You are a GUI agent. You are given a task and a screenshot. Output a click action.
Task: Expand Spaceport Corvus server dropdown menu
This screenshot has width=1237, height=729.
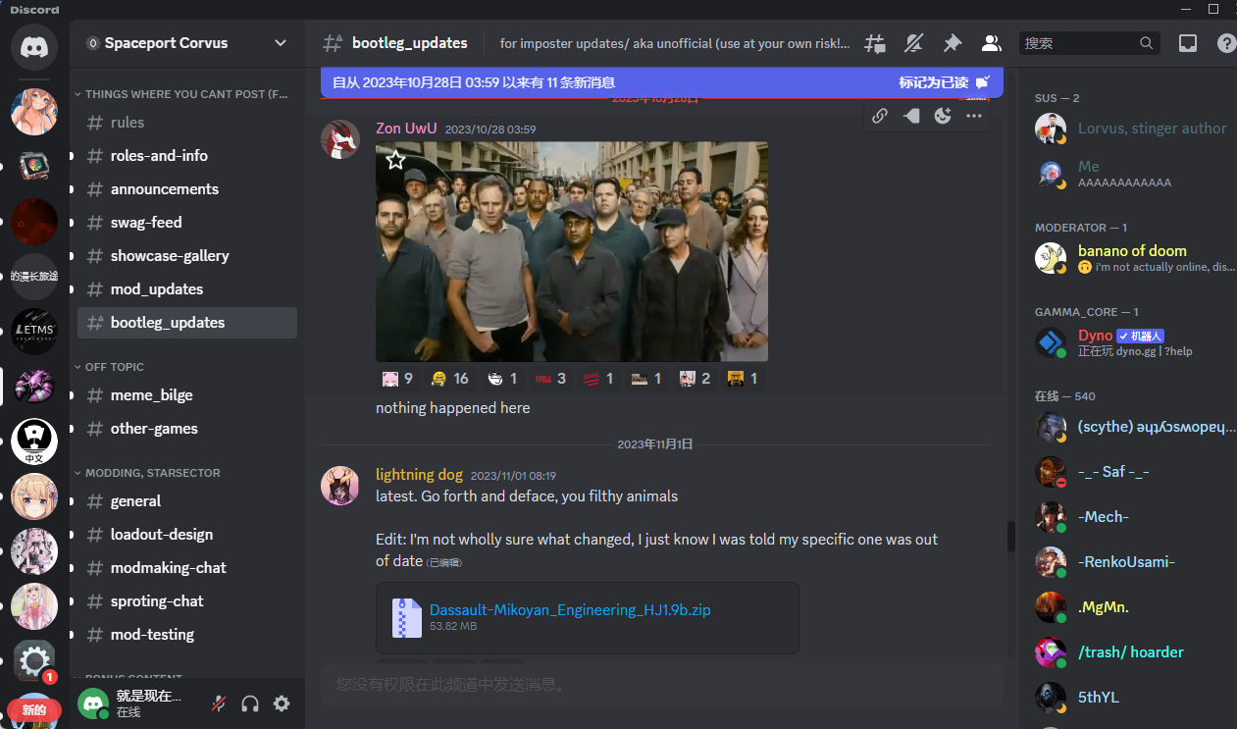coord(281,43)
